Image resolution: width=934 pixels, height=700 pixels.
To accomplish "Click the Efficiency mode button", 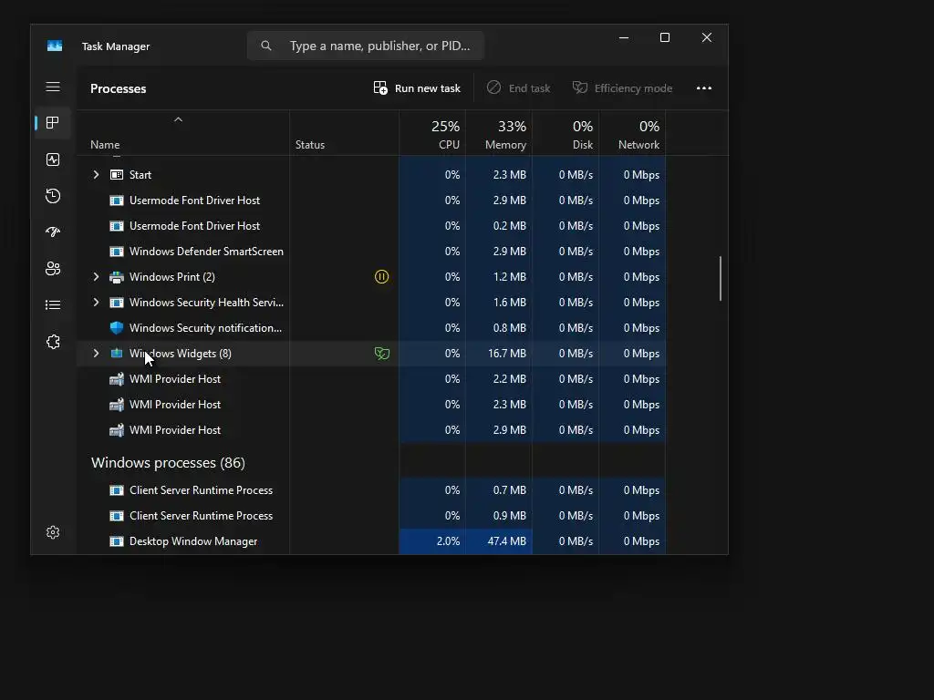I will click(622, 88).
